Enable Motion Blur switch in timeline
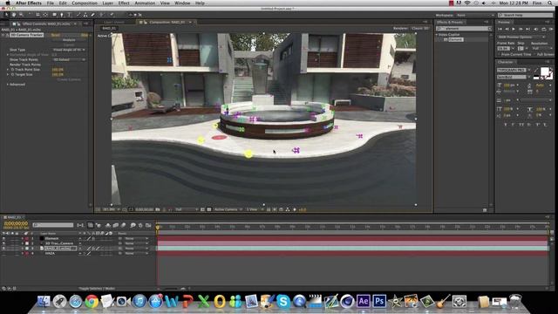 123,225
